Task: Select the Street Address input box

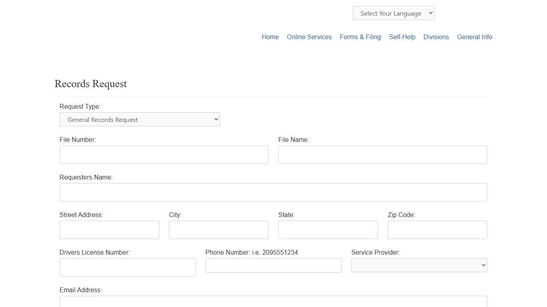Action: pyautogui.click(x=109, y=230)
